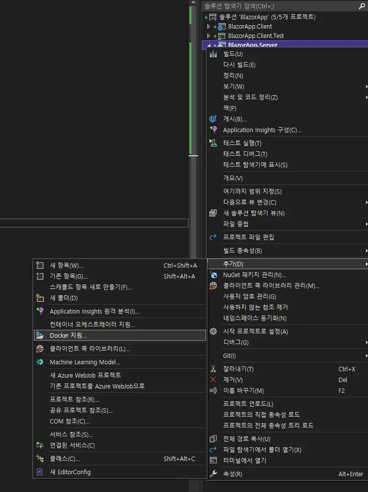
Task: Click the lightbulb icon for Application Insights 구성(C)...
Action: point(213,129)
